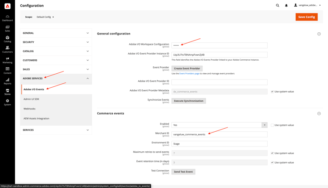
Task: Click the user account avatar icon
Action: (x=295, y=5)
